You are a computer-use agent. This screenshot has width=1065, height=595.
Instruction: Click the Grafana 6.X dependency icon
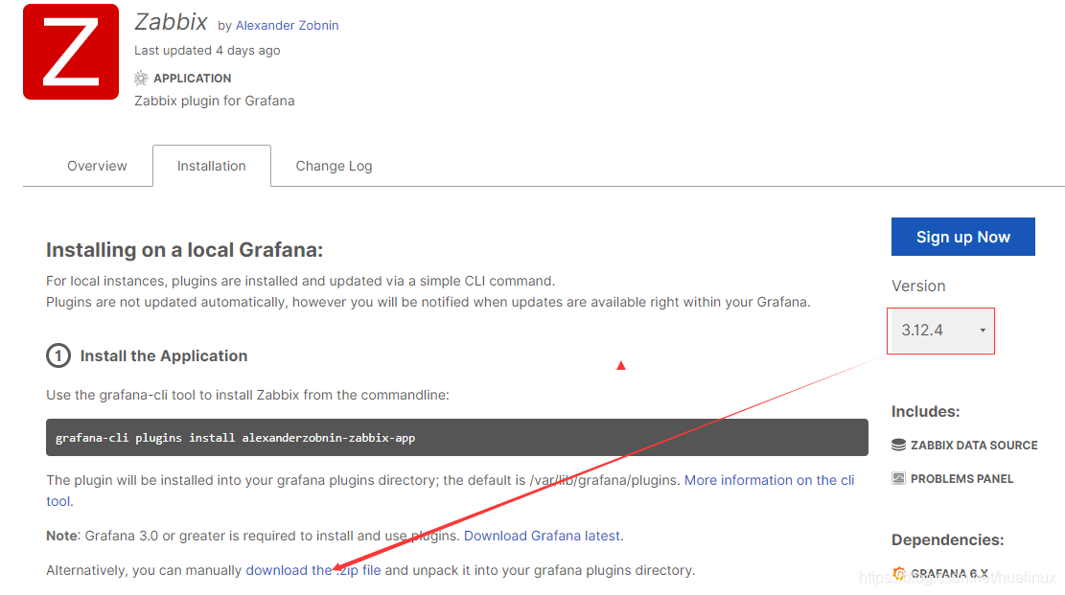point(898,573)
